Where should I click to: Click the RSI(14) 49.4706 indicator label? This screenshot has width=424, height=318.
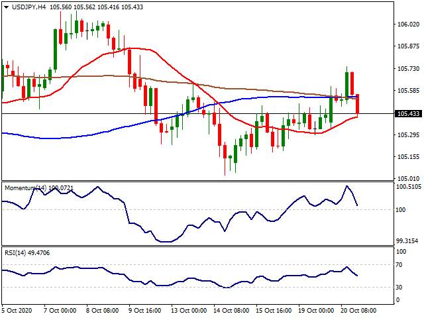(x=27, y=253)
